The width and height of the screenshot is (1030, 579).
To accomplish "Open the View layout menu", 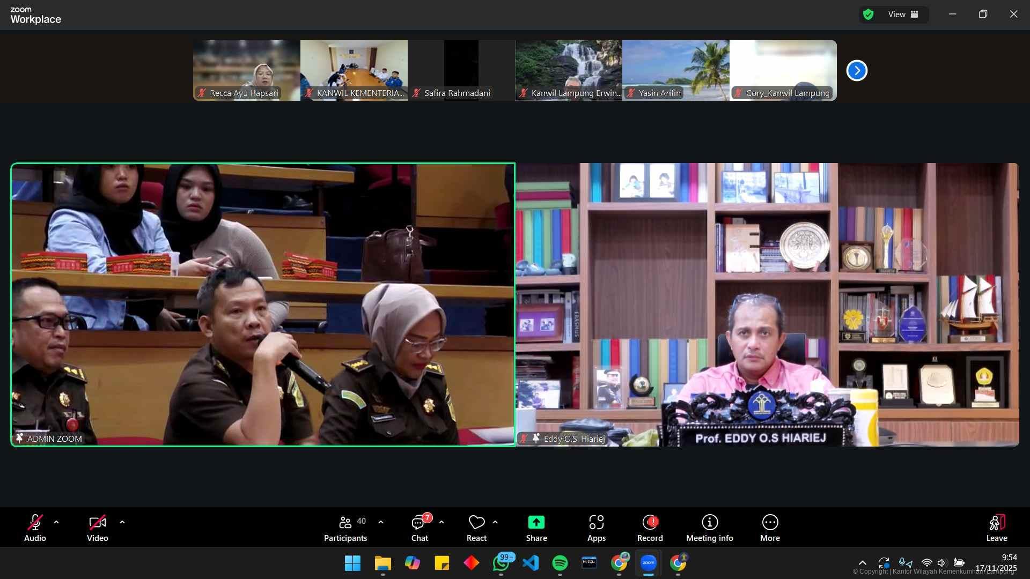I will click(903, 14).
